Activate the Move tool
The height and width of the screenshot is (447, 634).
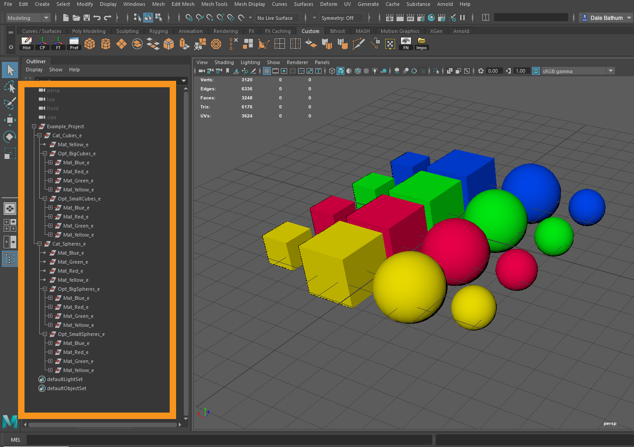(x=10, y=120)
